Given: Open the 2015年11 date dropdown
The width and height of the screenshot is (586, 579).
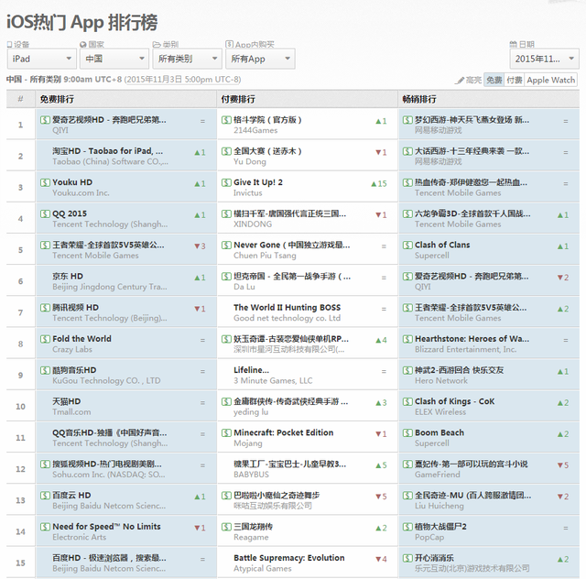Looking at the screenshot, I should click(x=544, y=59).
